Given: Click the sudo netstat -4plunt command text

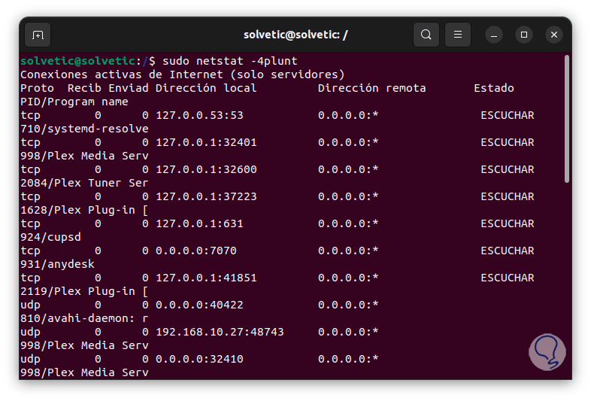Looking at the screenshot, I should pos(229,61).
